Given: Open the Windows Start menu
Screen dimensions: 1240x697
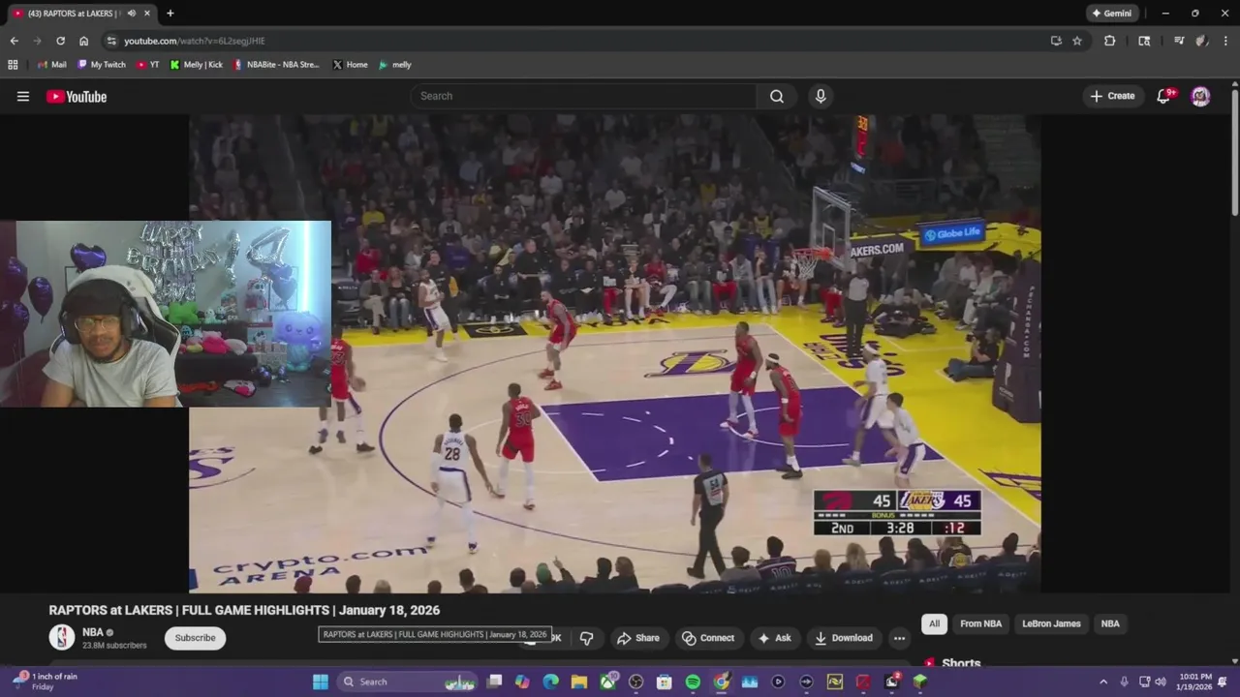Looking at the screenshot, I should pyautogui.click(x=321, y=682).
